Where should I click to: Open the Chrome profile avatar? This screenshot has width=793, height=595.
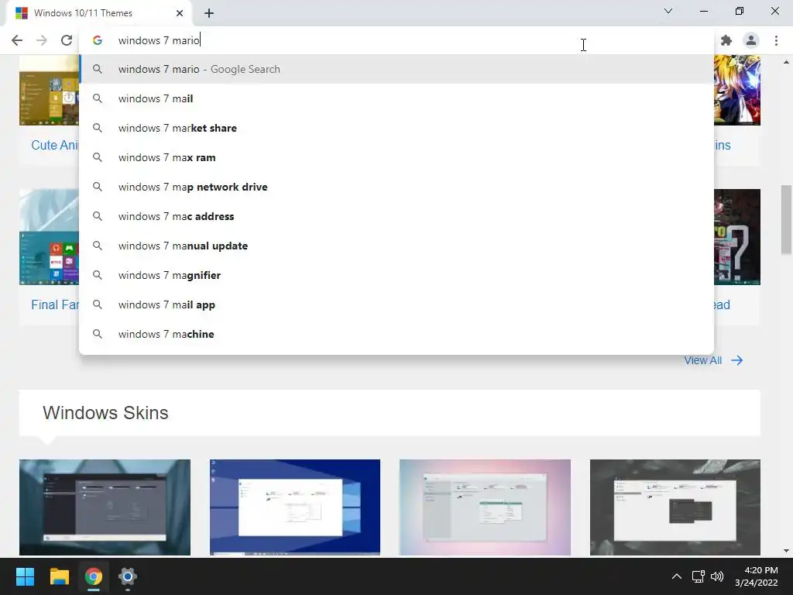pos(751,40)
